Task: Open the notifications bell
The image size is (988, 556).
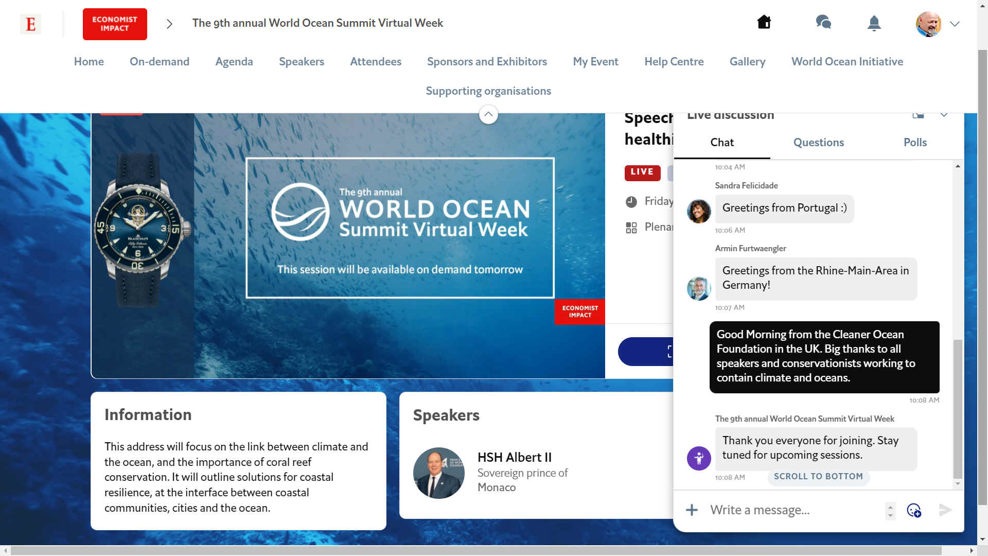Action: coord(874,23)
